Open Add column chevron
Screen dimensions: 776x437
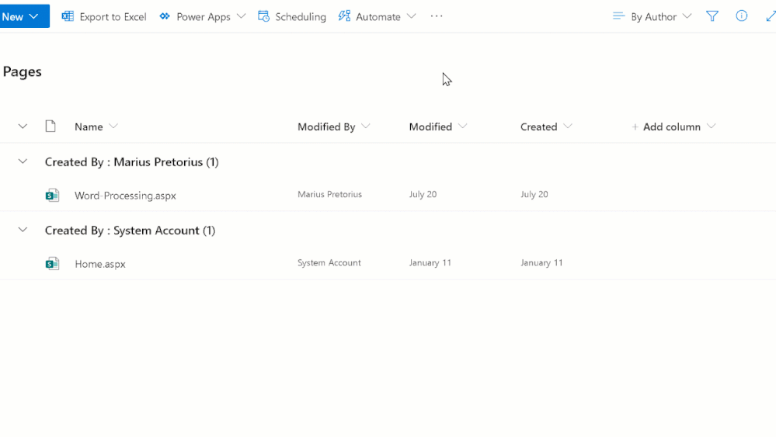(712, 127)
